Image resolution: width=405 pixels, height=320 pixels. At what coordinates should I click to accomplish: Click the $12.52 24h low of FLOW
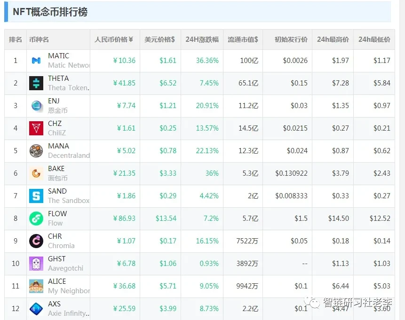pyautogui.click(x=380, y=219)
